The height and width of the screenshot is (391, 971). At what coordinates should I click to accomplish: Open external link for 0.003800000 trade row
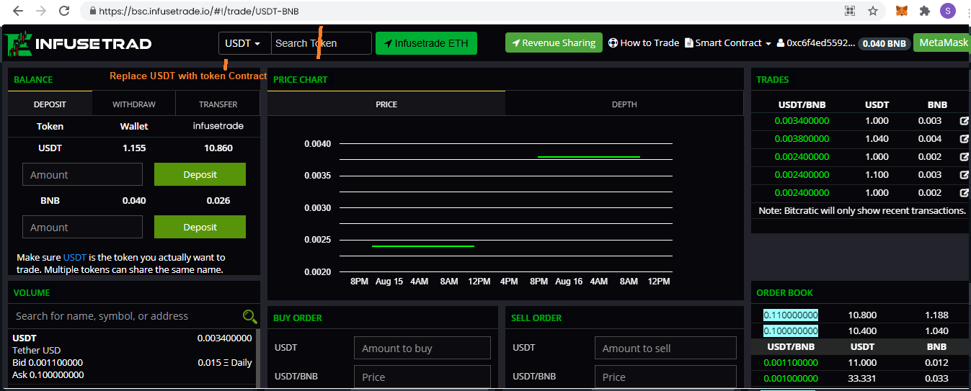964,139
